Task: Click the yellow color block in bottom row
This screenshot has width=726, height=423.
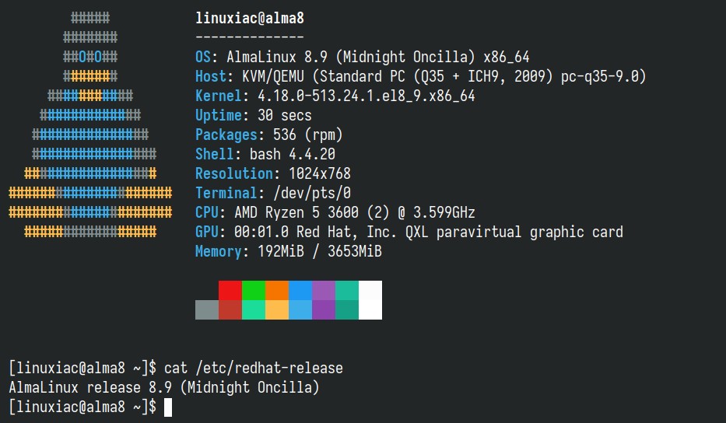Action: pyautogui.click(x=277, y=309)
